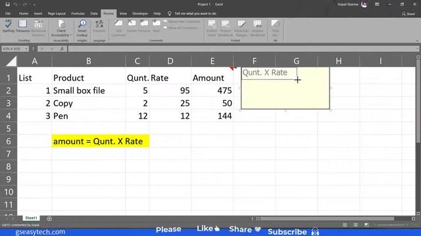Click the Redo arrow in Quick Access
This screenshot has width=421, height=236.
pyautogui.click(x=25, y=5)
